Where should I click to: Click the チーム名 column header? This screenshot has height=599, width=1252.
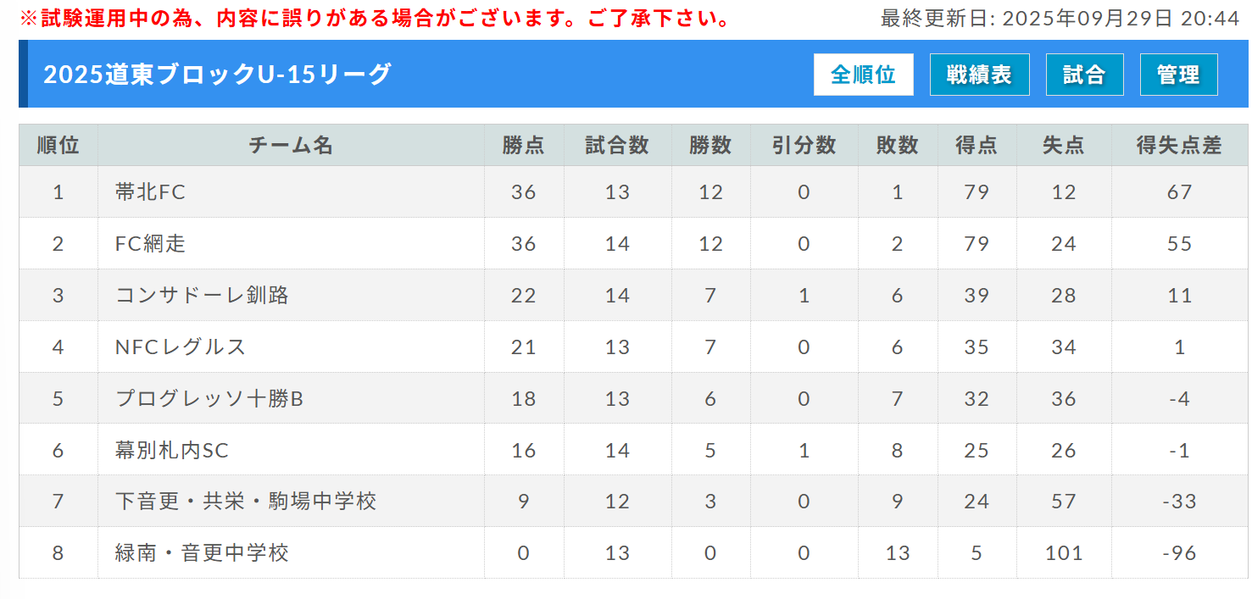291,146
